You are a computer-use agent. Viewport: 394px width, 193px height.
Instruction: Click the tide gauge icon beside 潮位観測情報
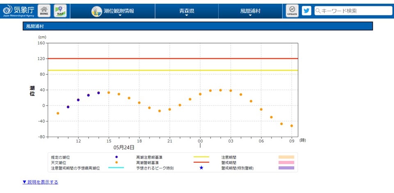coord(96,11)
